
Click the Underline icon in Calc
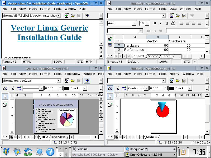coord(167,23)
